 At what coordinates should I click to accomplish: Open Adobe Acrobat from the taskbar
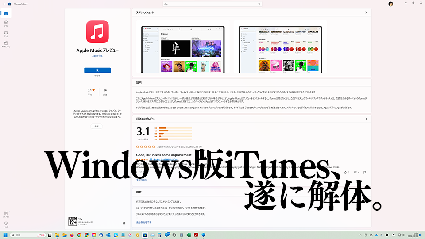click(196, 235)
